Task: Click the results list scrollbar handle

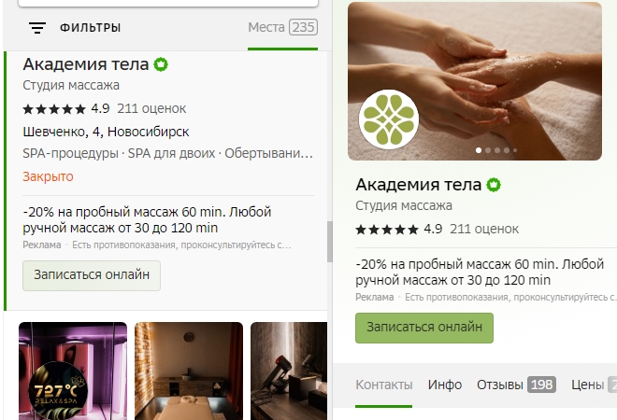Action: click(x=330, y=242)
